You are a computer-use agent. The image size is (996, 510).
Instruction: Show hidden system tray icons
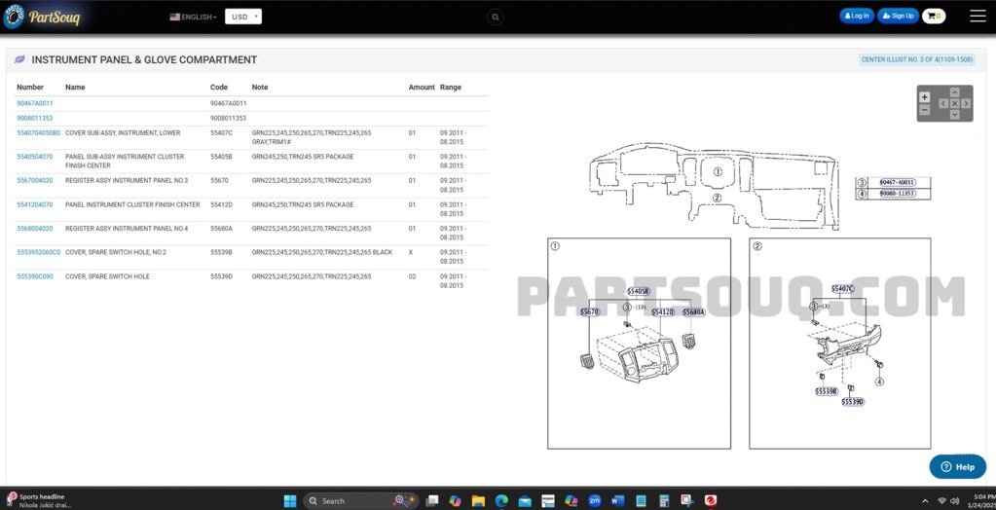pyautogui.click(x=924, y=500)
